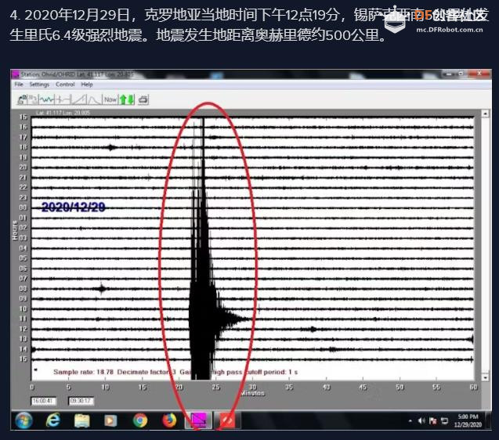
Task: Click the 16:00:41 time field
Action: click(43, 401)
